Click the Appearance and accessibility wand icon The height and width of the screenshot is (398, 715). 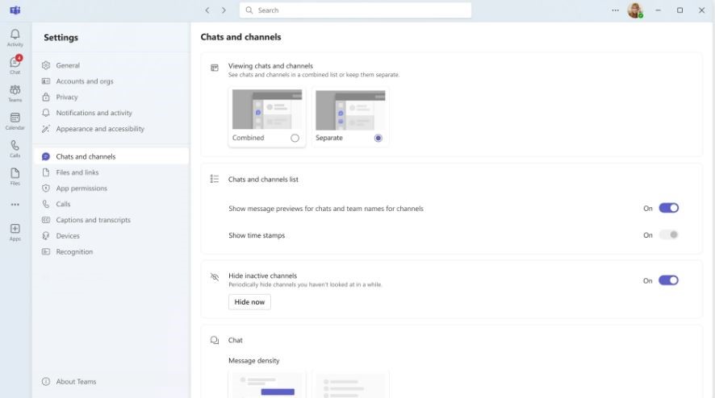pos(46,129)
